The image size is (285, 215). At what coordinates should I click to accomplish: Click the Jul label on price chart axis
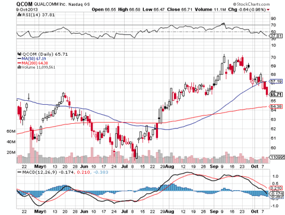point(124,166)
